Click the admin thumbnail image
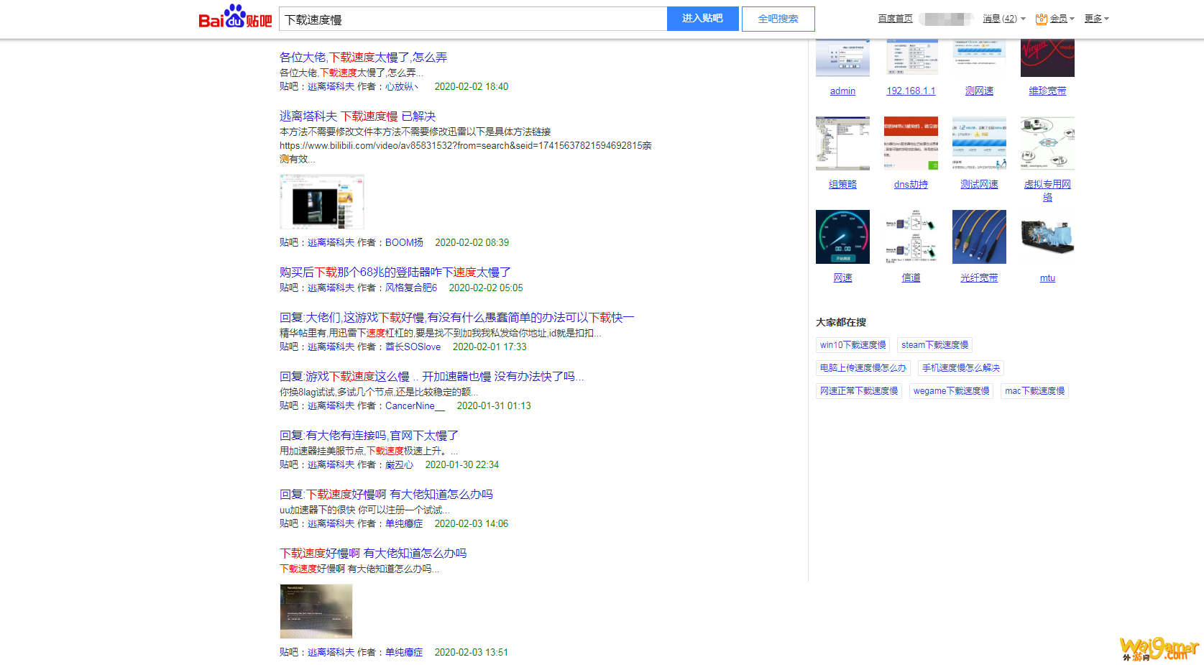The image size is (1204, 665). coord(842,58)
